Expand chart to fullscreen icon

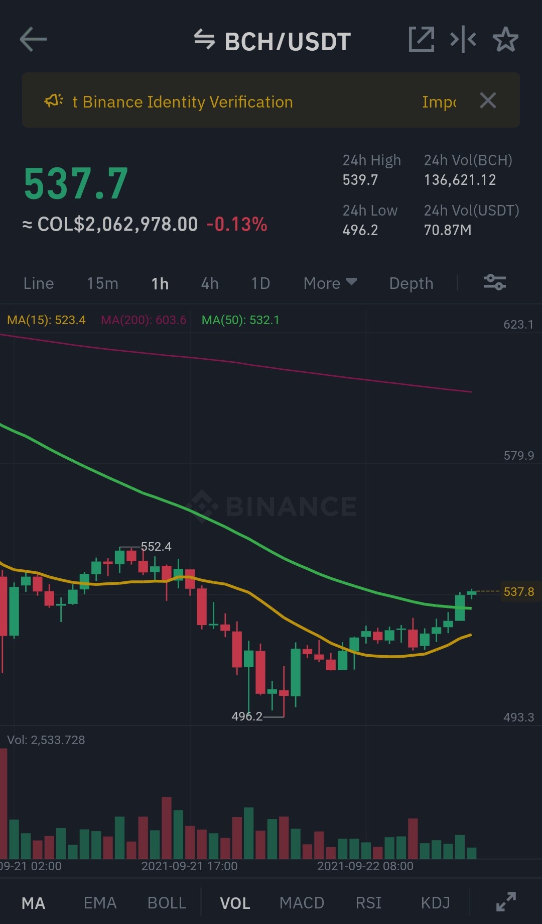point(506,902)
